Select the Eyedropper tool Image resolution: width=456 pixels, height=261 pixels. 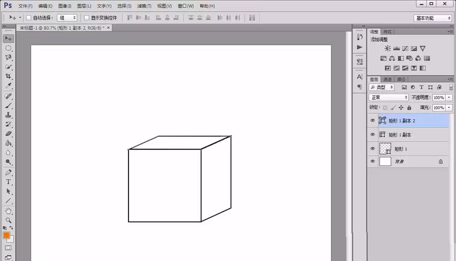coord(8,86)
